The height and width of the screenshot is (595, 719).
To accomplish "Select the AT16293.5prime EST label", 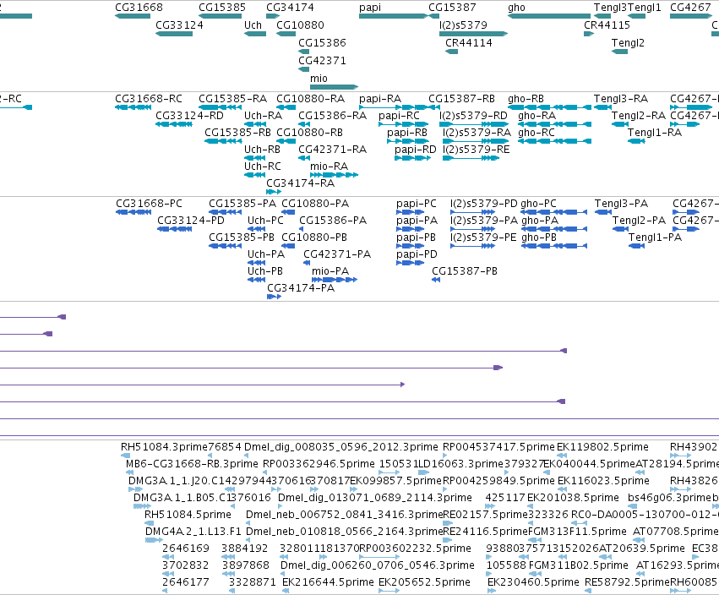I will tap(678, 565).
